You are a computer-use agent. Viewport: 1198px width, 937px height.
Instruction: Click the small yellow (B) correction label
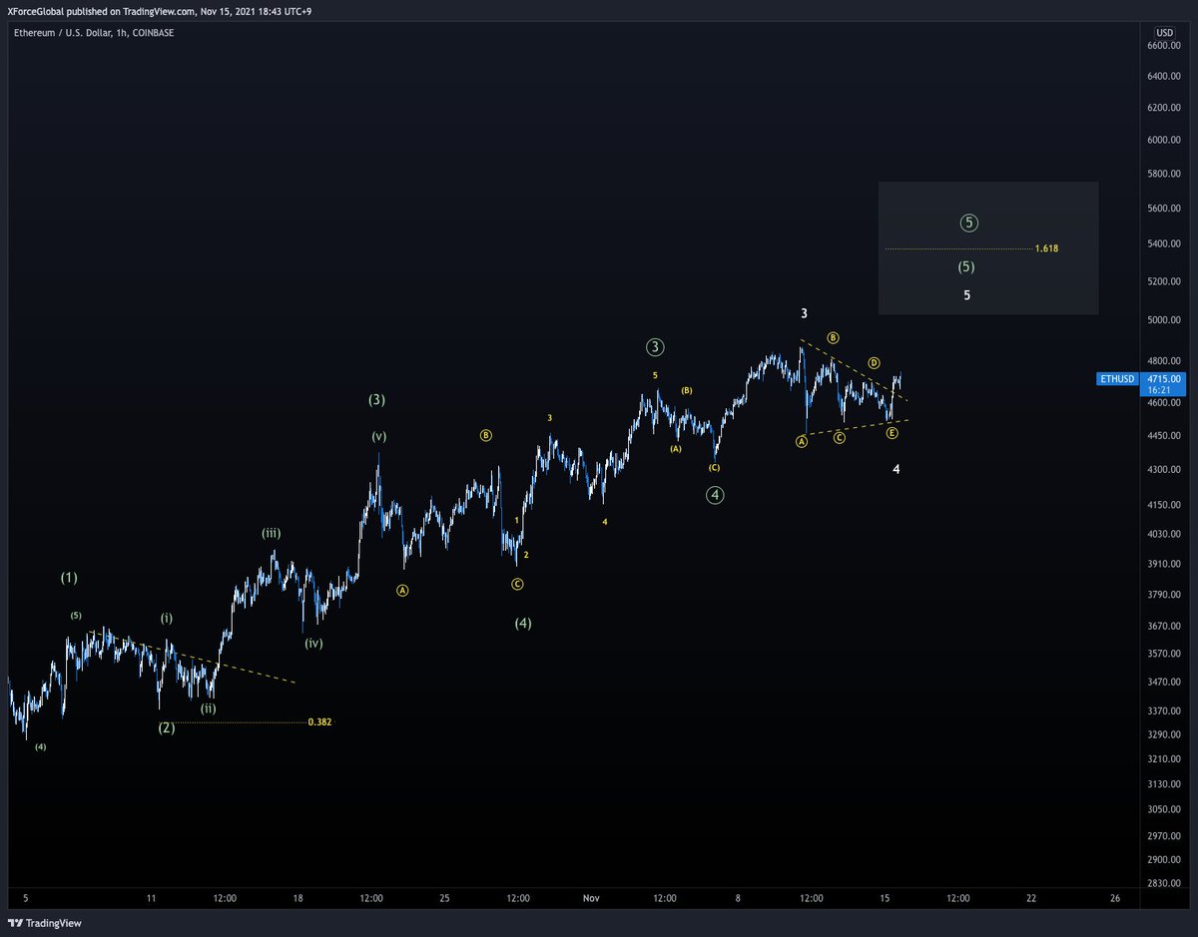pyautogui.click(x=687, y=390)
